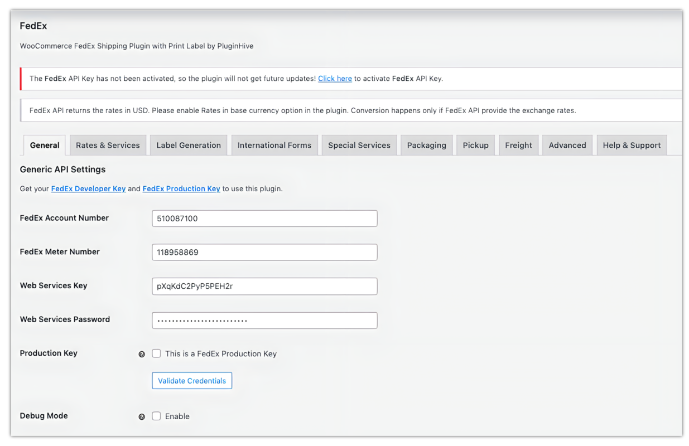Click the 'FedEx Account Number' label
689x446 pixels.
[x=64, y=218]
